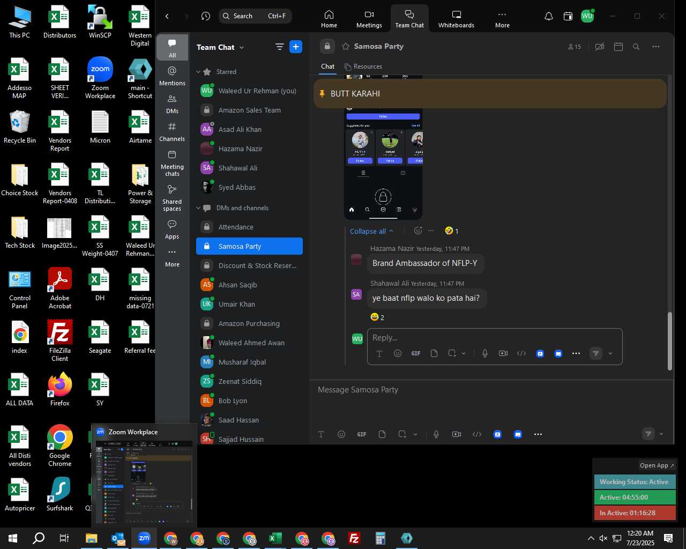686x549 pixels.
Task: Expand the Team Chat dropdown
Action: (241, 47)
